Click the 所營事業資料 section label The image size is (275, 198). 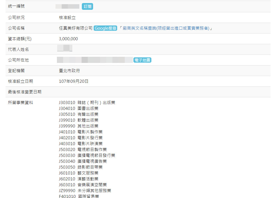20,103
